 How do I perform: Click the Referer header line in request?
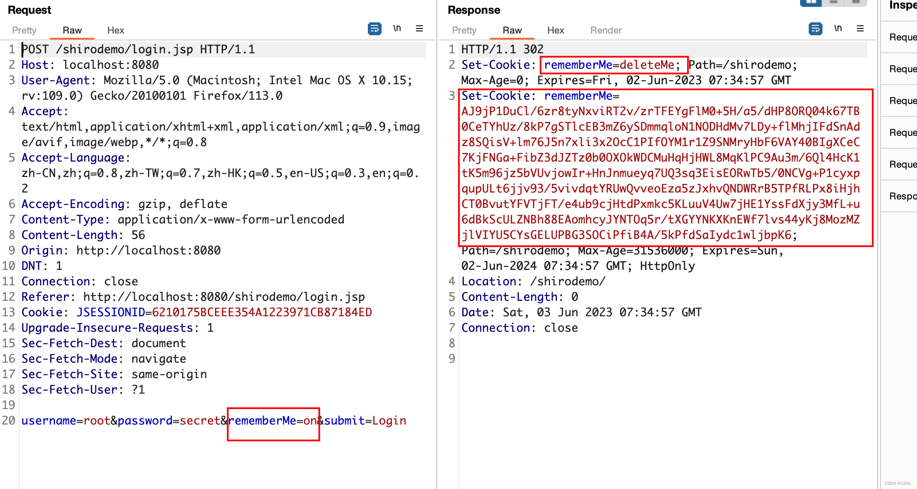point(193,297)
